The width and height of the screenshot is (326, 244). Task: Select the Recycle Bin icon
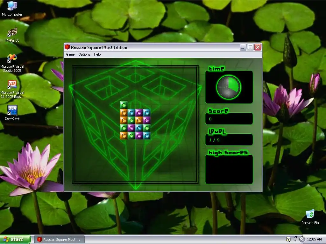click(310, 217)
